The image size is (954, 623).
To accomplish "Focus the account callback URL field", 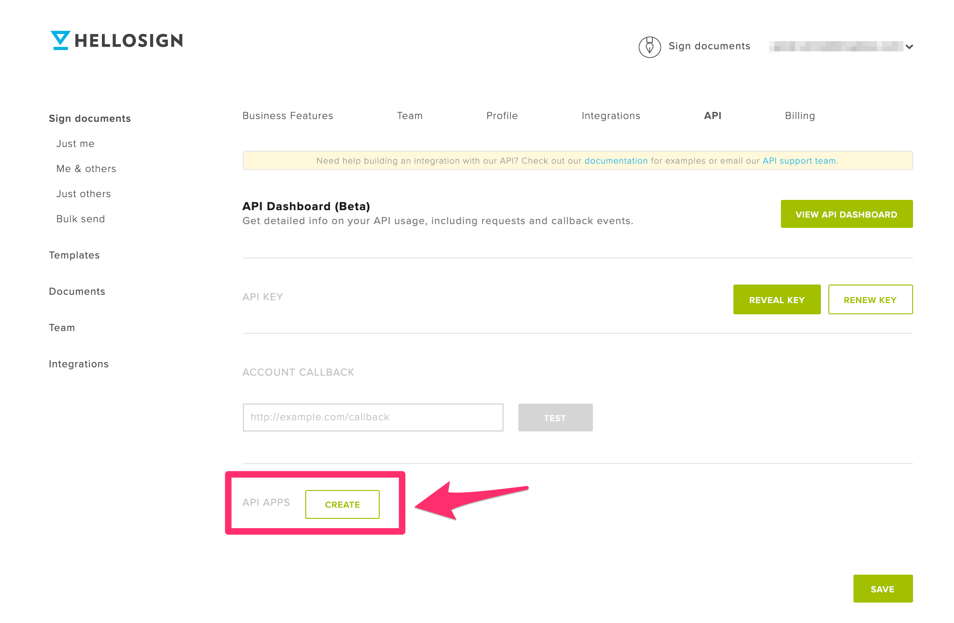I will point(373,418).
